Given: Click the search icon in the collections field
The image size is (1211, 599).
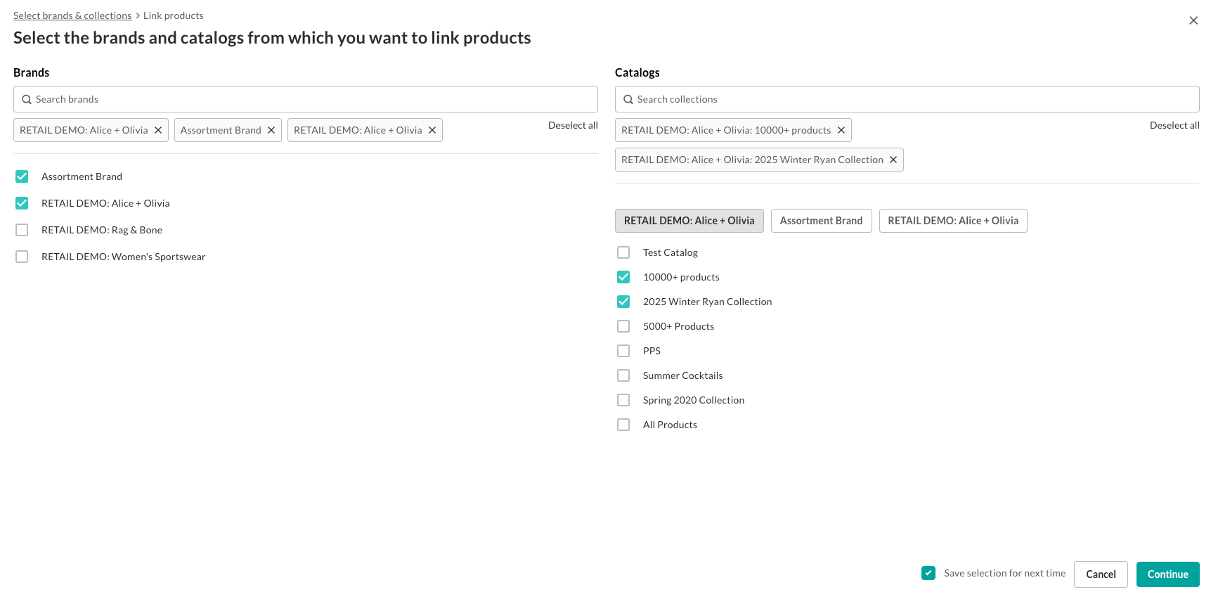Looking at the screenshot, I should [628, 99].
